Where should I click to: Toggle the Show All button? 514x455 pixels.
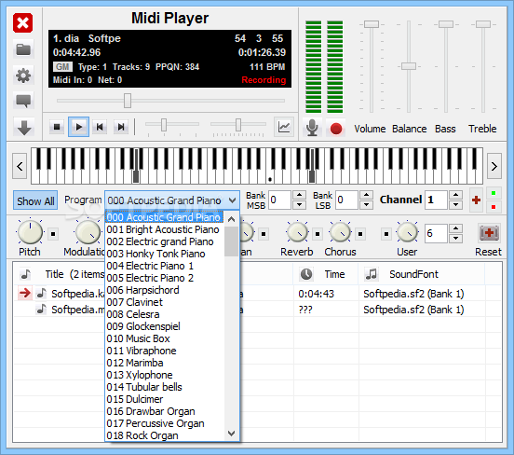tap(35, 200)
